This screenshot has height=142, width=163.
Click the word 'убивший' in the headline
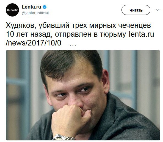click(x=54, y=25)
